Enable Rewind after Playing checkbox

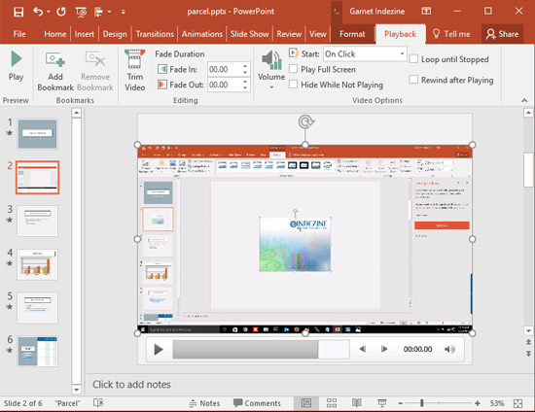413,80
